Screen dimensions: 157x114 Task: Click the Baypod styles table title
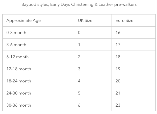point(79,4)
